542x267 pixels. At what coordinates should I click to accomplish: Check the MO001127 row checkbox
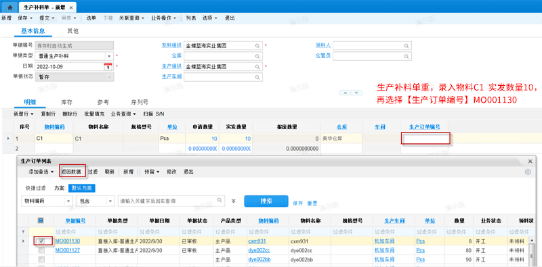click(41, 250)
